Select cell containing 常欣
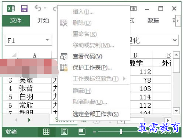The image size is (183, 139). pos(35,105)
